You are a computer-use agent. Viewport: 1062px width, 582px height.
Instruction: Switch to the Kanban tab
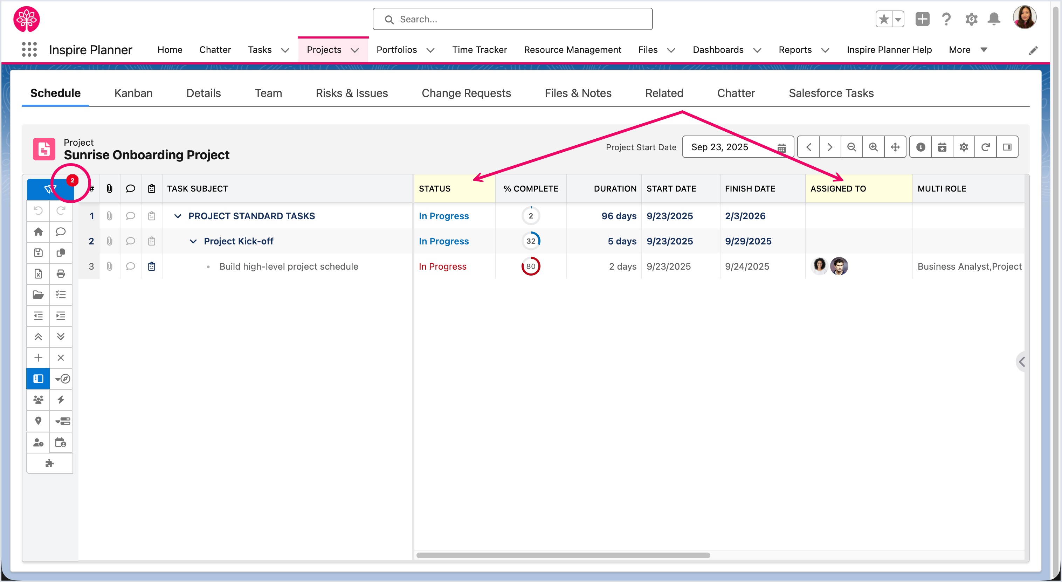(x=133, y=93)
